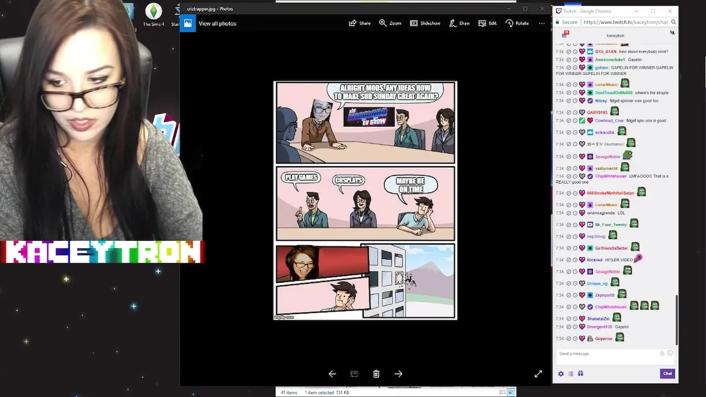
Task: Click the username GirlfriendIsBetter in chat
Action: [x=611, y=248]
